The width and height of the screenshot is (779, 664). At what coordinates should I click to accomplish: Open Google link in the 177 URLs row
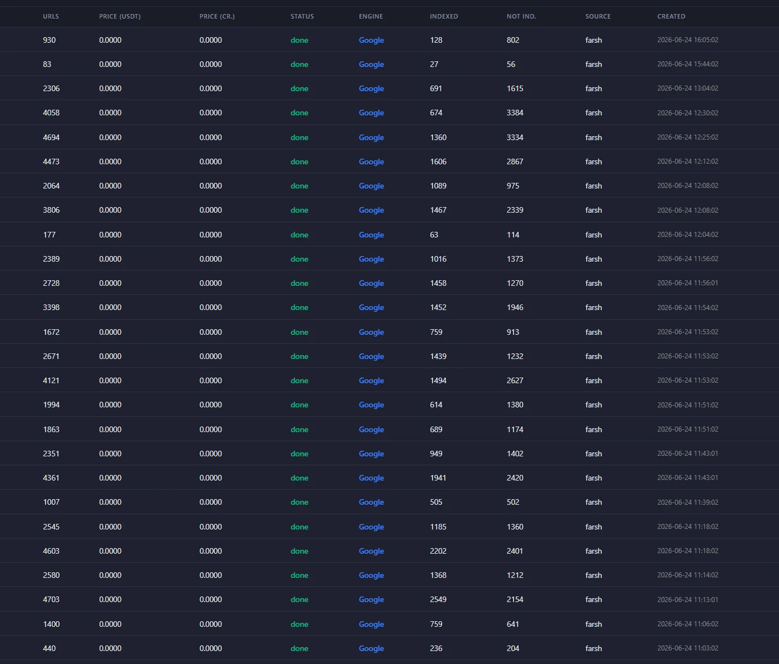tap(371, 235)
